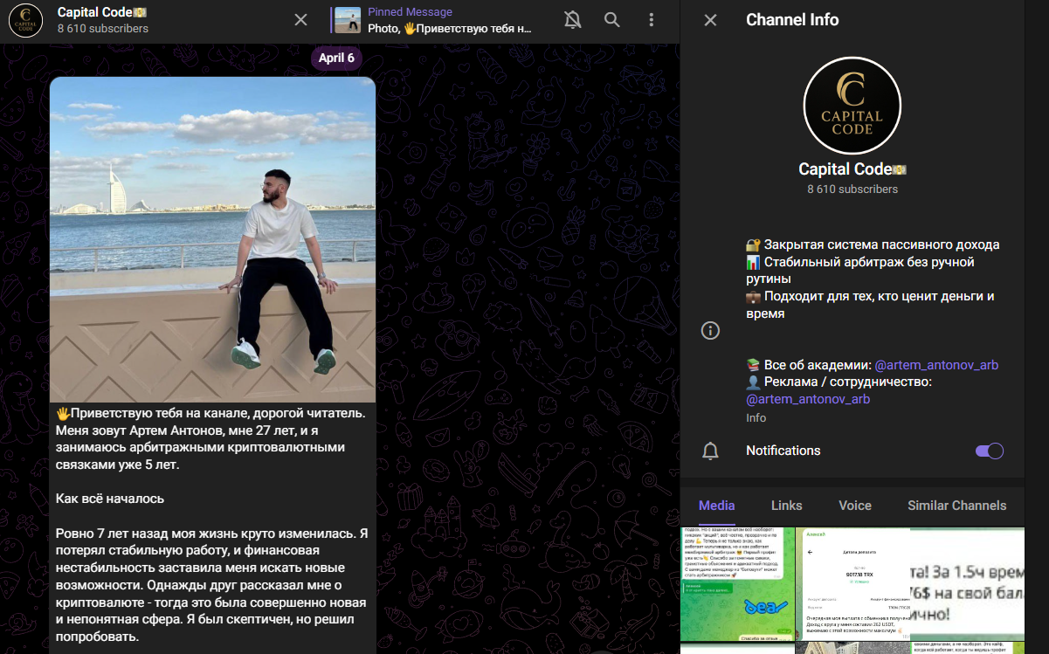Switch to the Links tab
Image resolution: width=1049 pixels, height=654 pixels.
pos(786,506)
